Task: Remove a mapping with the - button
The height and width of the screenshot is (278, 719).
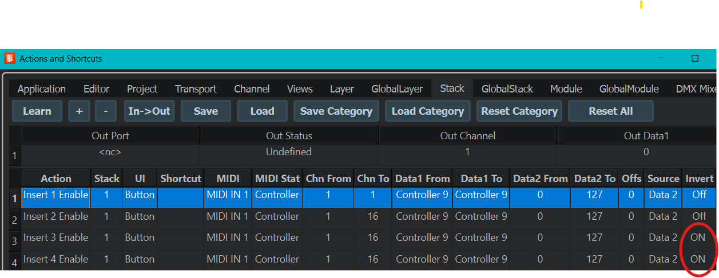Action: pos(106,111)
